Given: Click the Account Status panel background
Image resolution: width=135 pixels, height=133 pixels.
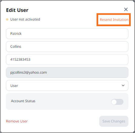Looking at the screenshot, I should click(x=67, y=101).
